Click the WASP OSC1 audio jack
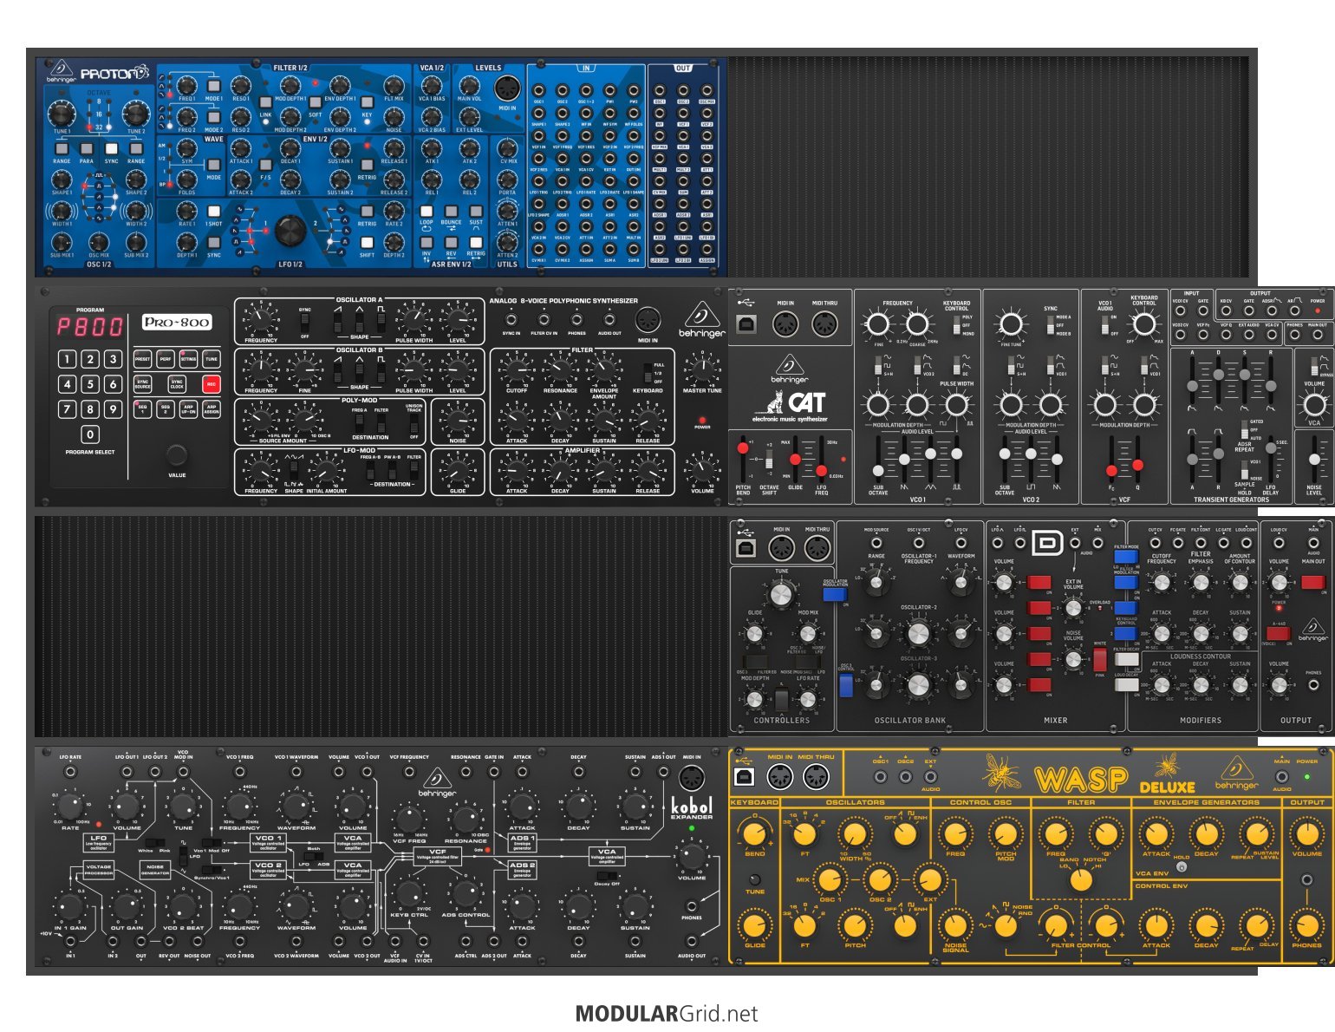The height and width of the screenshot is (1032, 1335). 881,777
